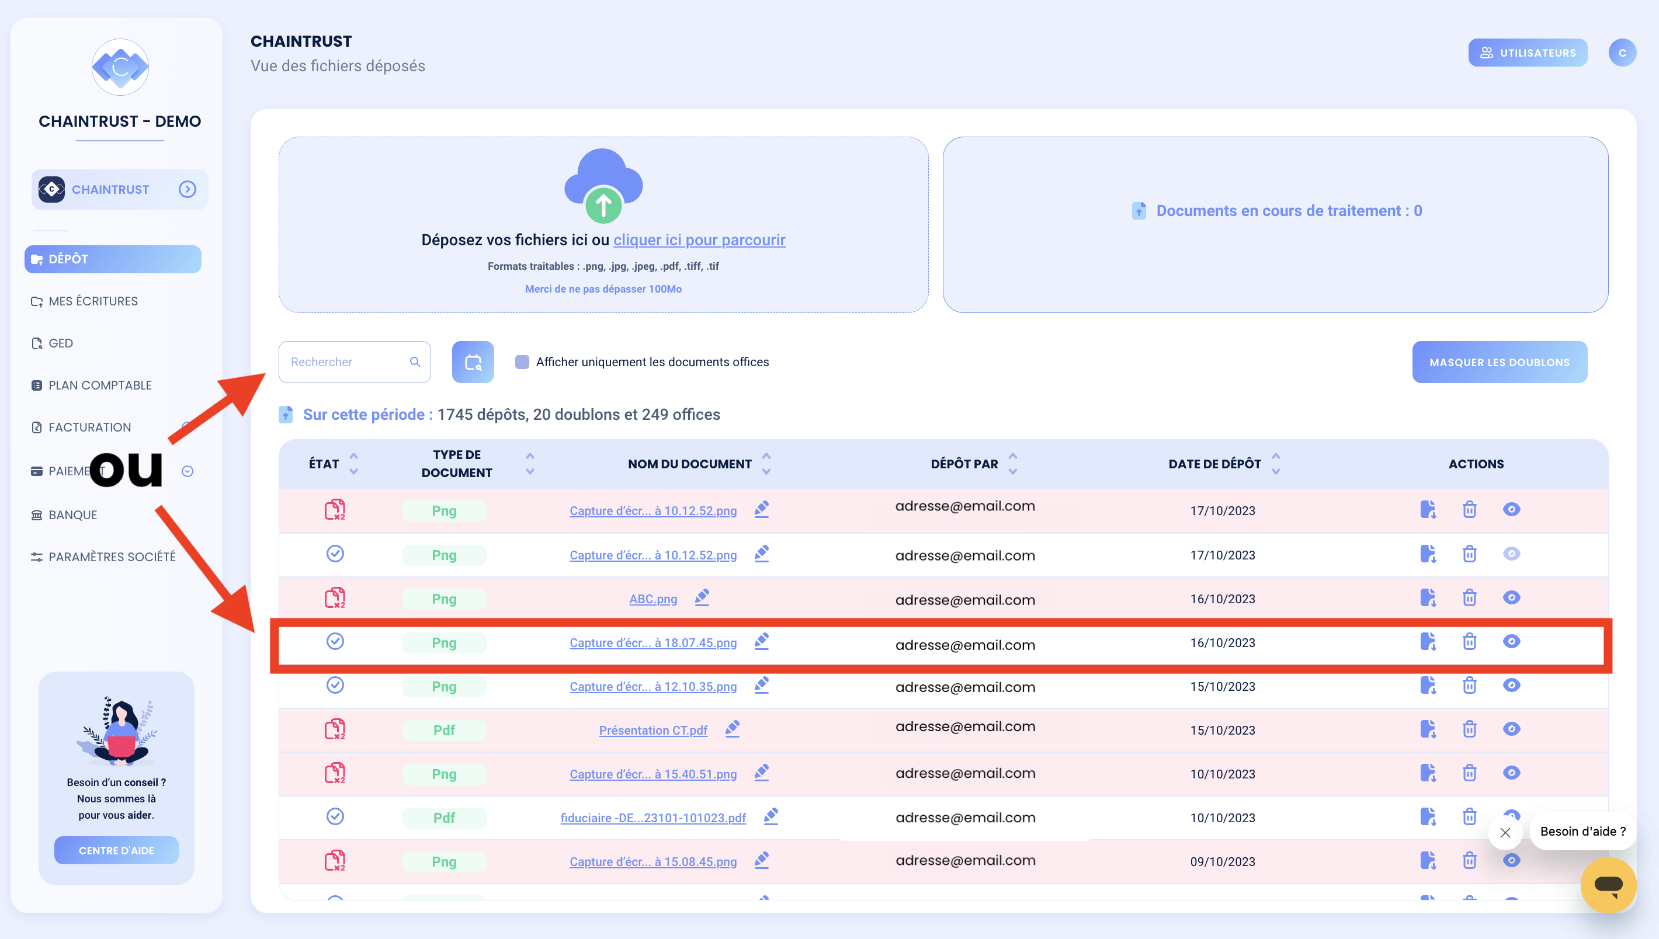The height and width of the screenshot is (939, 1659).
Task: View ABC.png with eye icon
Action: click(1511, 597)
